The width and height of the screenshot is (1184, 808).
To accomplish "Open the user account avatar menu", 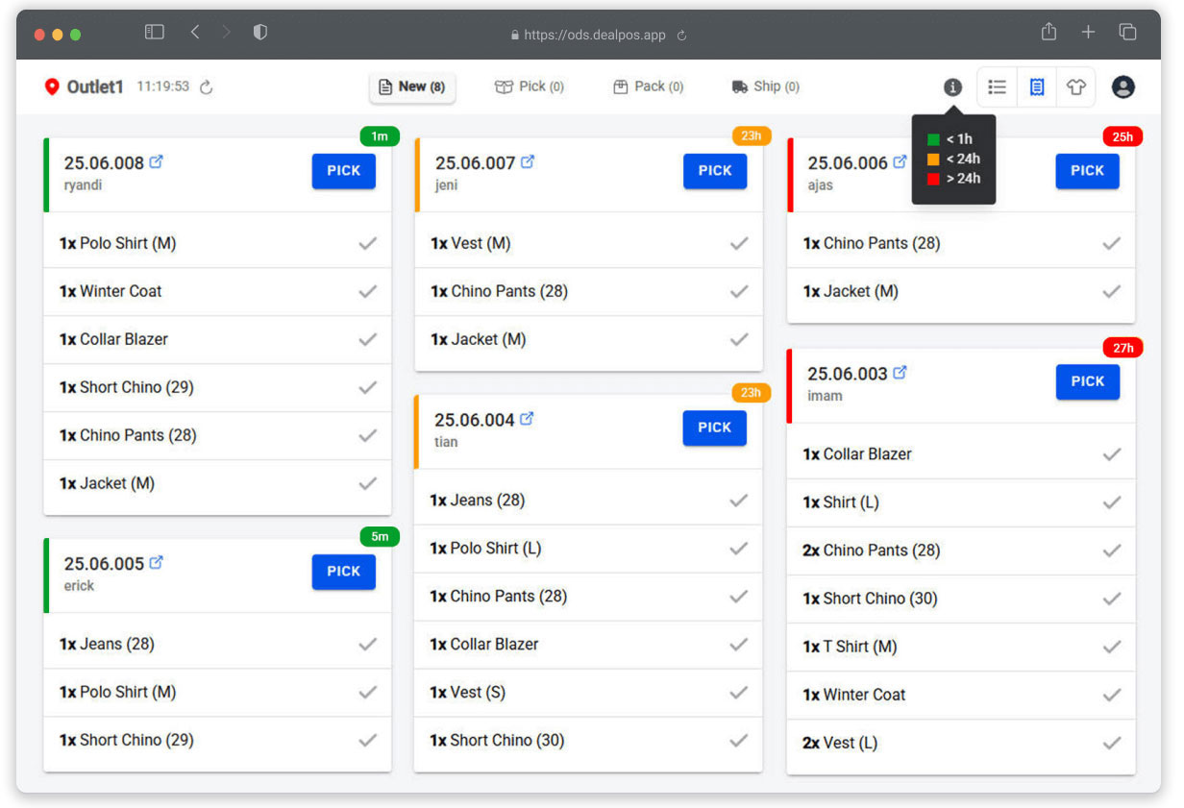I will (1122, 86).
